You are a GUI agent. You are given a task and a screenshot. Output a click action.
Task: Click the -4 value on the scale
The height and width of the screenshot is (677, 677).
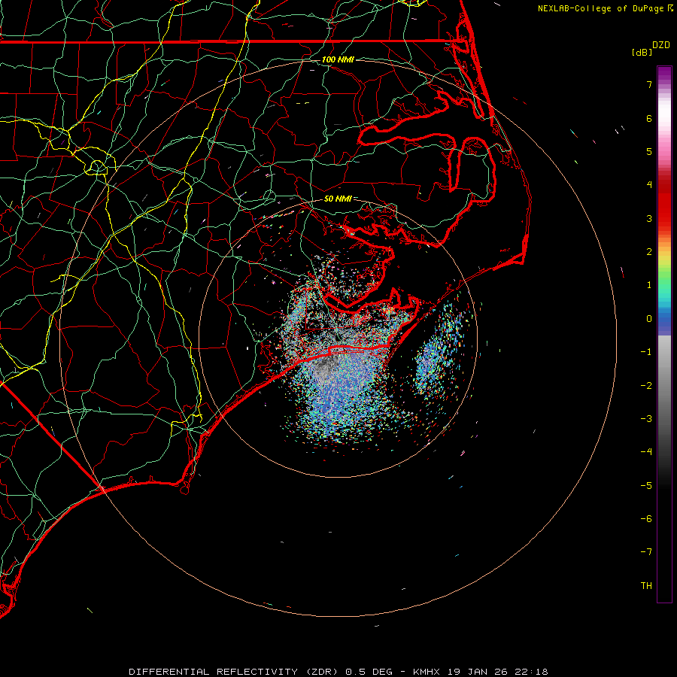tap(646, 452)
